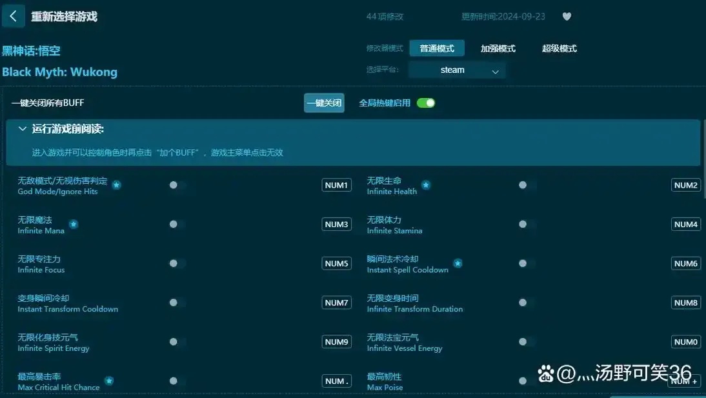Screen dimensions: 706x398
Task: Click the 一键关闭 button
Action: tap(324, 103)
